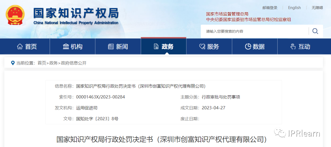Click the location pin icon

[x=13, y=63]
